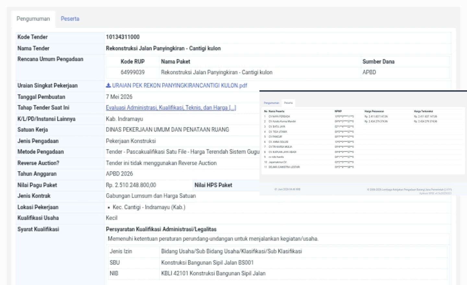
Task: Open the URAIAN PEK REKON PANYINGKIRANCANTIGI KULON.pdf link
Action: 180,85
